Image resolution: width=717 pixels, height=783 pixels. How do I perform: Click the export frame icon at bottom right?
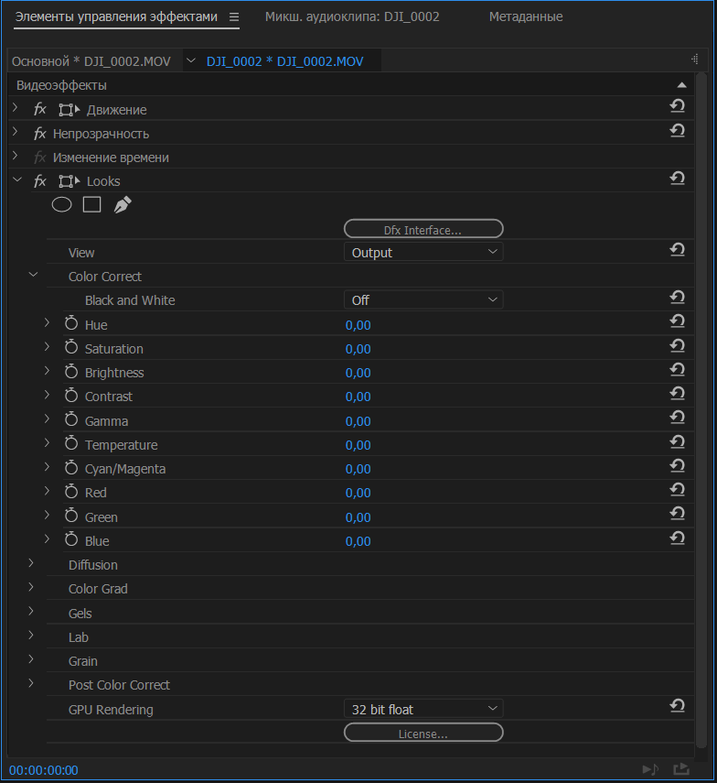point(680,769)
